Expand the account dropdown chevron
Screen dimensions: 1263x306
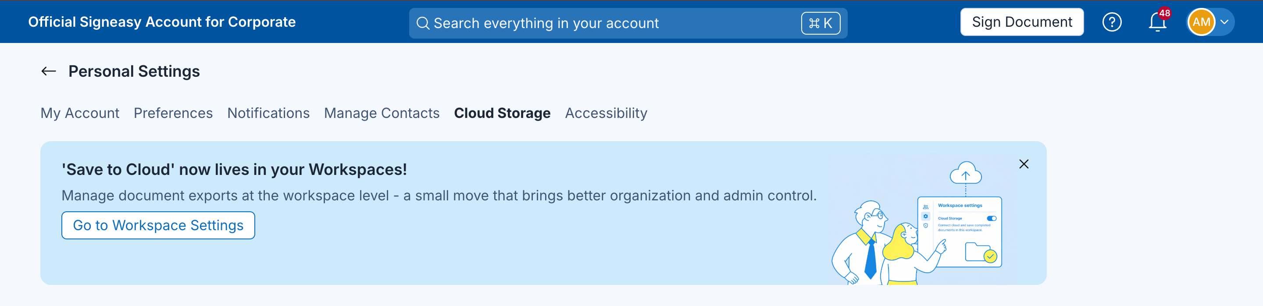coord(1224,22)
